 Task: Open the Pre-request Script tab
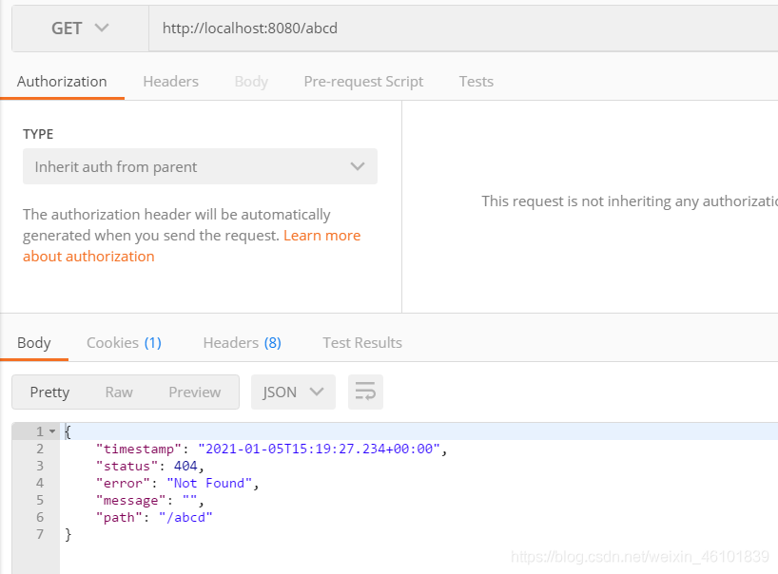click(363, 81)
